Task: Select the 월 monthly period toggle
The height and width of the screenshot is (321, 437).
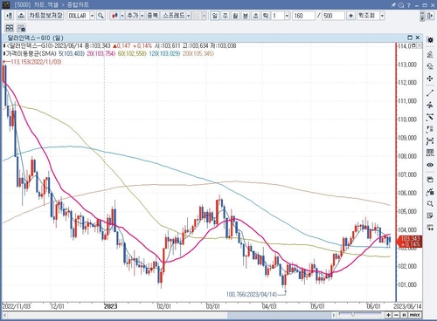Action: [x=235, y=16]
